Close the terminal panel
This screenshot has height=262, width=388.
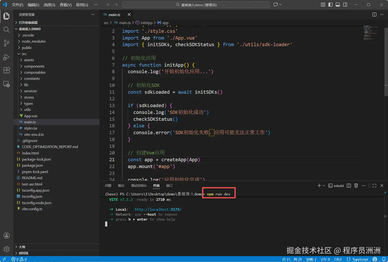[382, 186]
